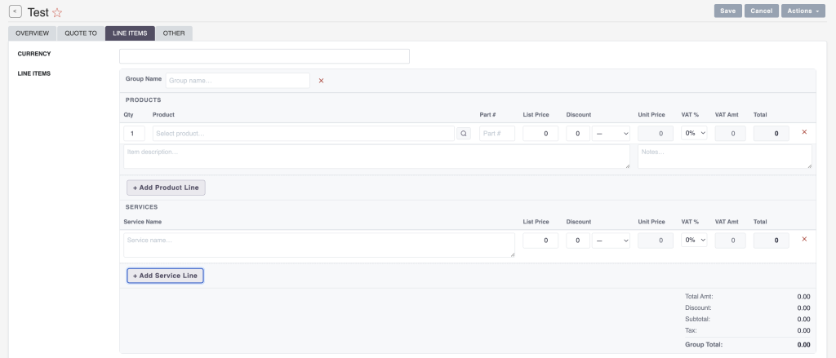Open the Actions dropdown menu
Viewport: 836px width, 358px height.
[803, 11]
